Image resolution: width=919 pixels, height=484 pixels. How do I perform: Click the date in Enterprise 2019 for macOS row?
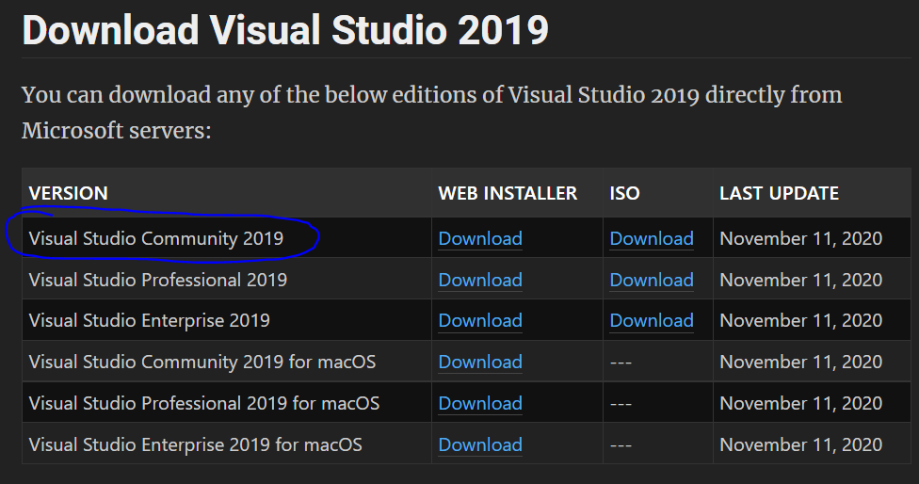[800, 444]
